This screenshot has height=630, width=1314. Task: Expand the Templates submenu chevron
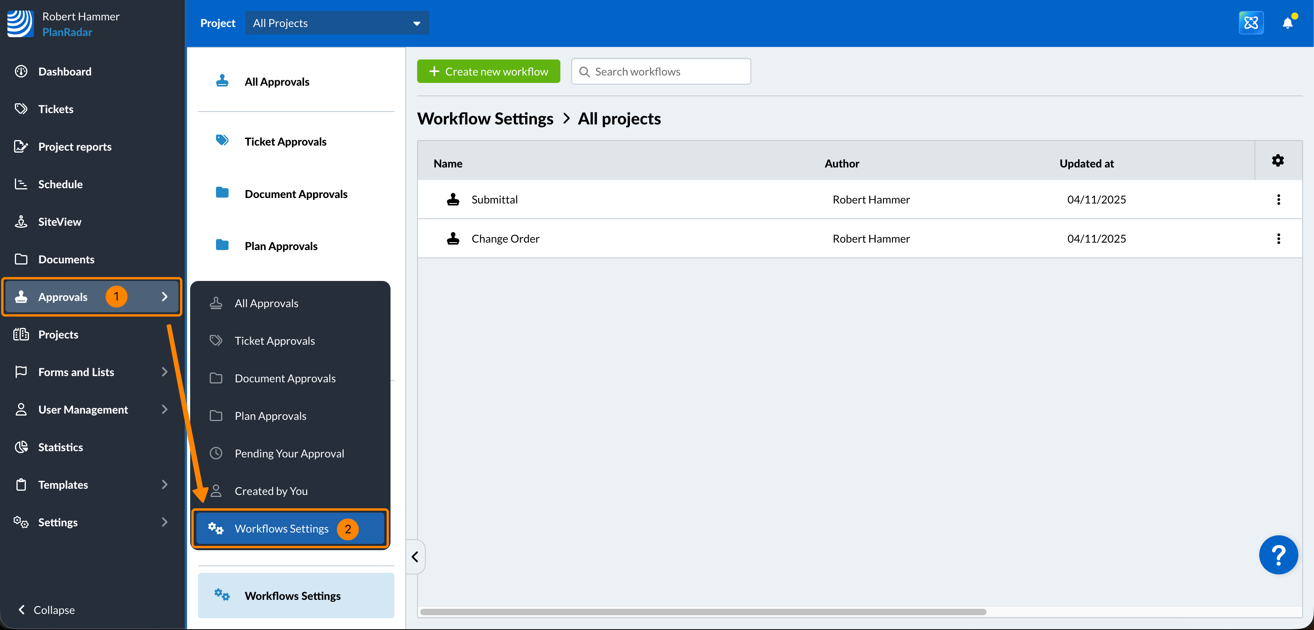coord(164,484)
